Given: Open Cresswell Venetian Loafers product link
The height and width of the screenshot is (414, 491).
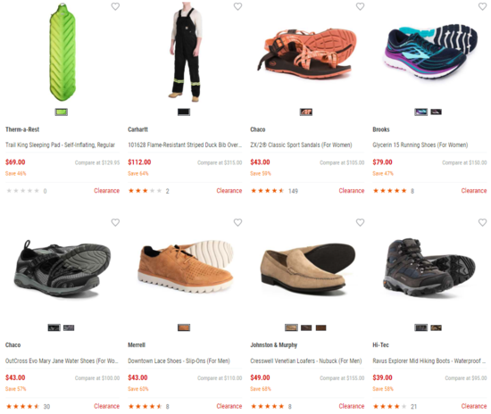Looking at the screenshot, I should [306, 360].
